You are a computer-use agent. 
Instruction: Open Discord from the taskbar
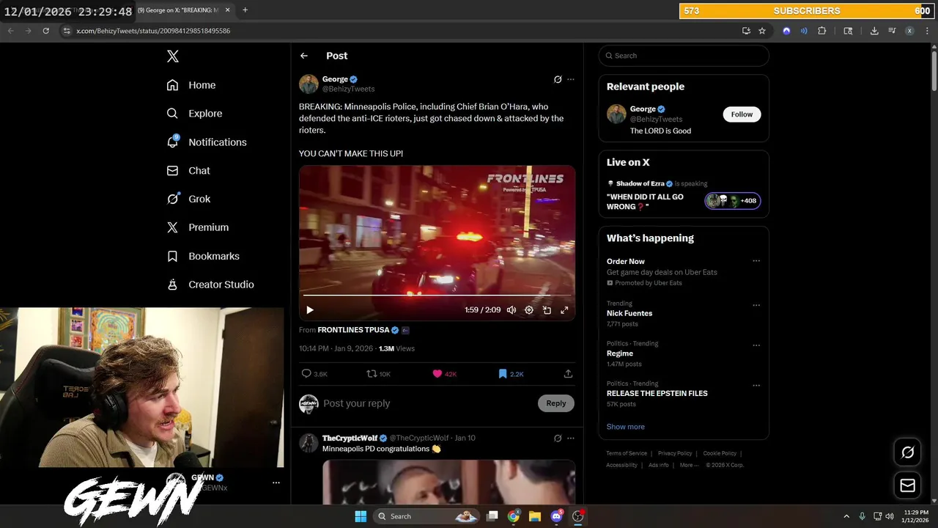point(556,516)
